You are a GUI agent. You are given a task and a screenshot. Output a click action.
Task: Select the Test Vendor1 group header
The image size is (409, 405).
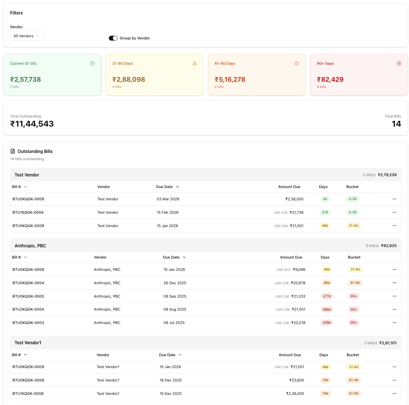pyautogui.click(x=28, y=342)
